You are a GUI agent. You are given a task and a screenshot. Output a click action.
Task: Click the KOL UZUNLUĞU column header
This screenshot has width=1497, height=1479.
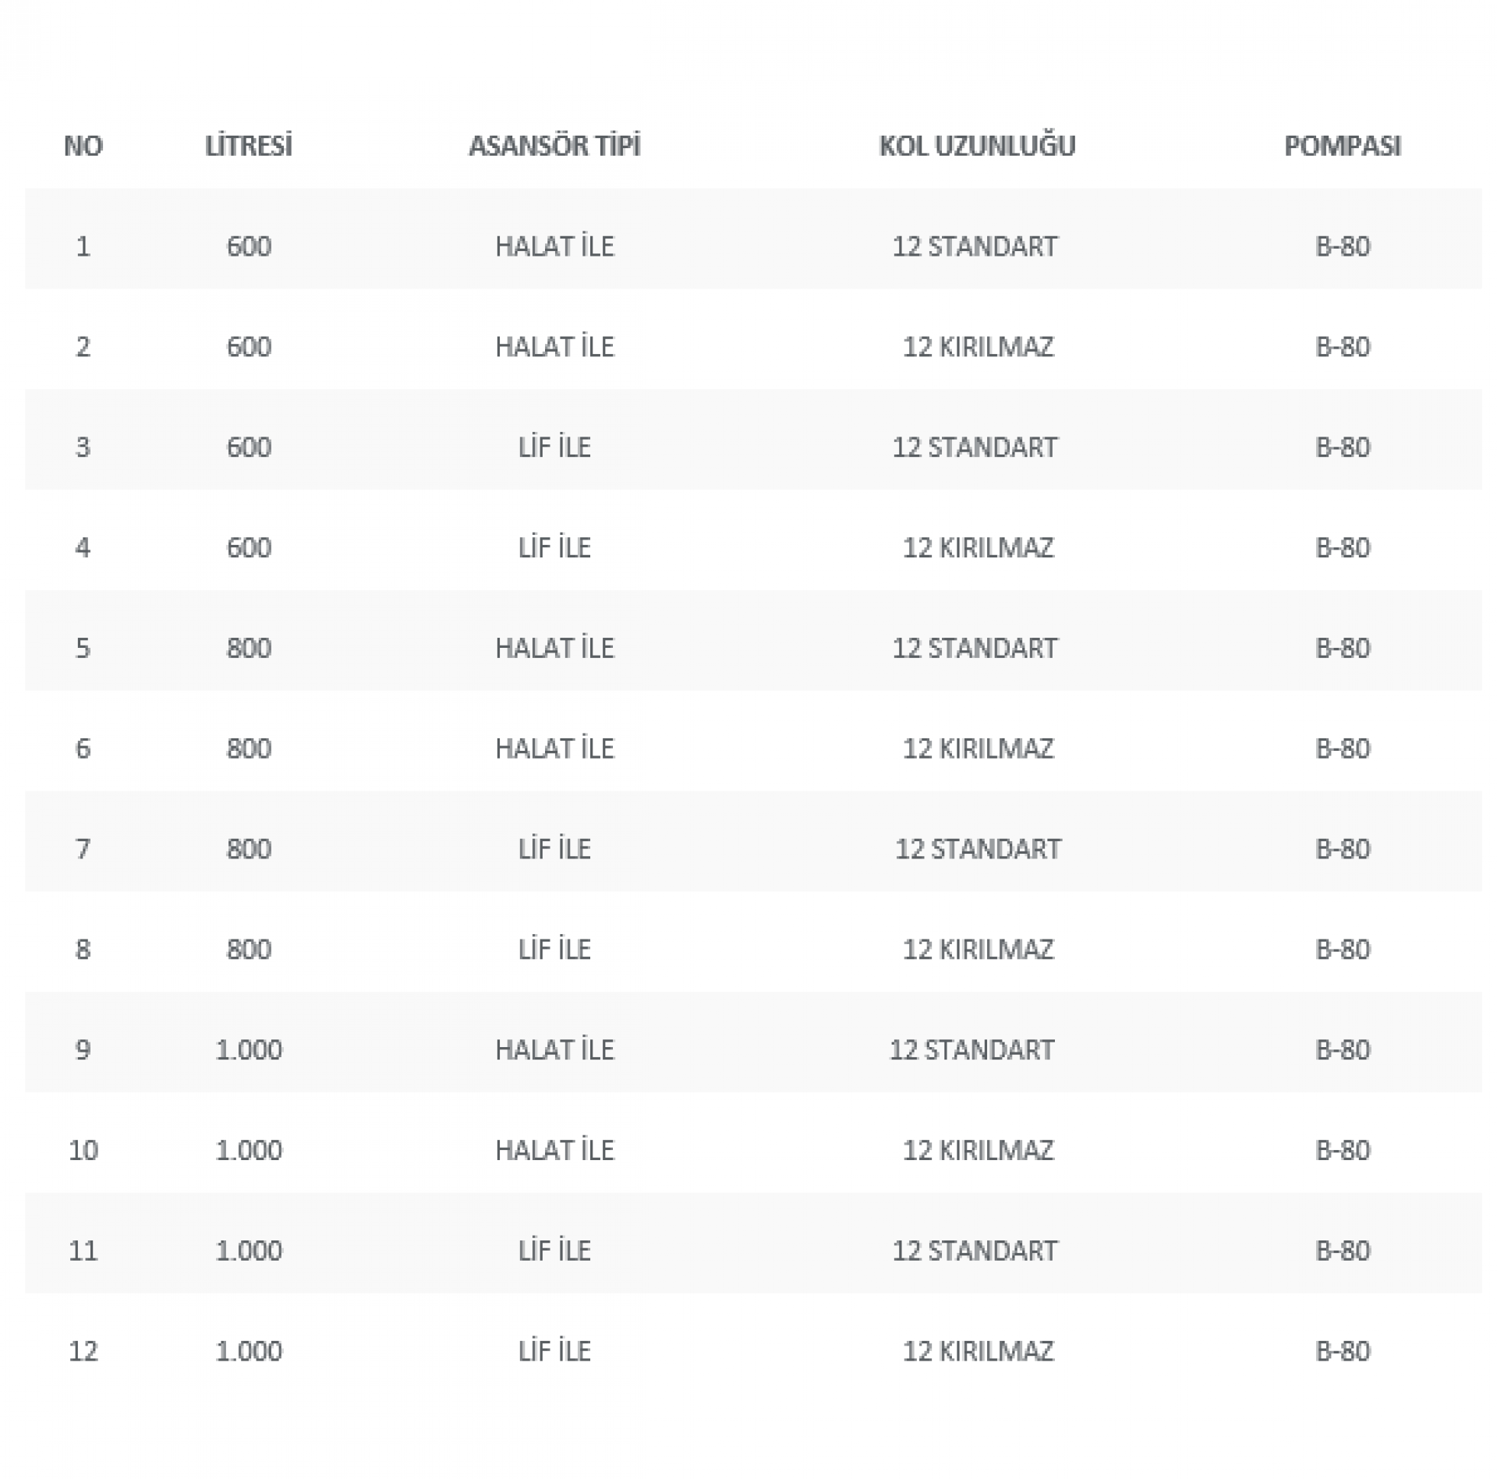point(977,146)
